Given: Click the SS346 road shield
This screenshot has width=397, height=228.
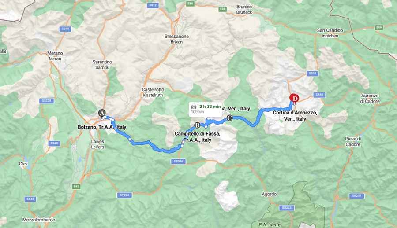Looking at the screenshot, I should pyautogui.click(x=178, y=162).
